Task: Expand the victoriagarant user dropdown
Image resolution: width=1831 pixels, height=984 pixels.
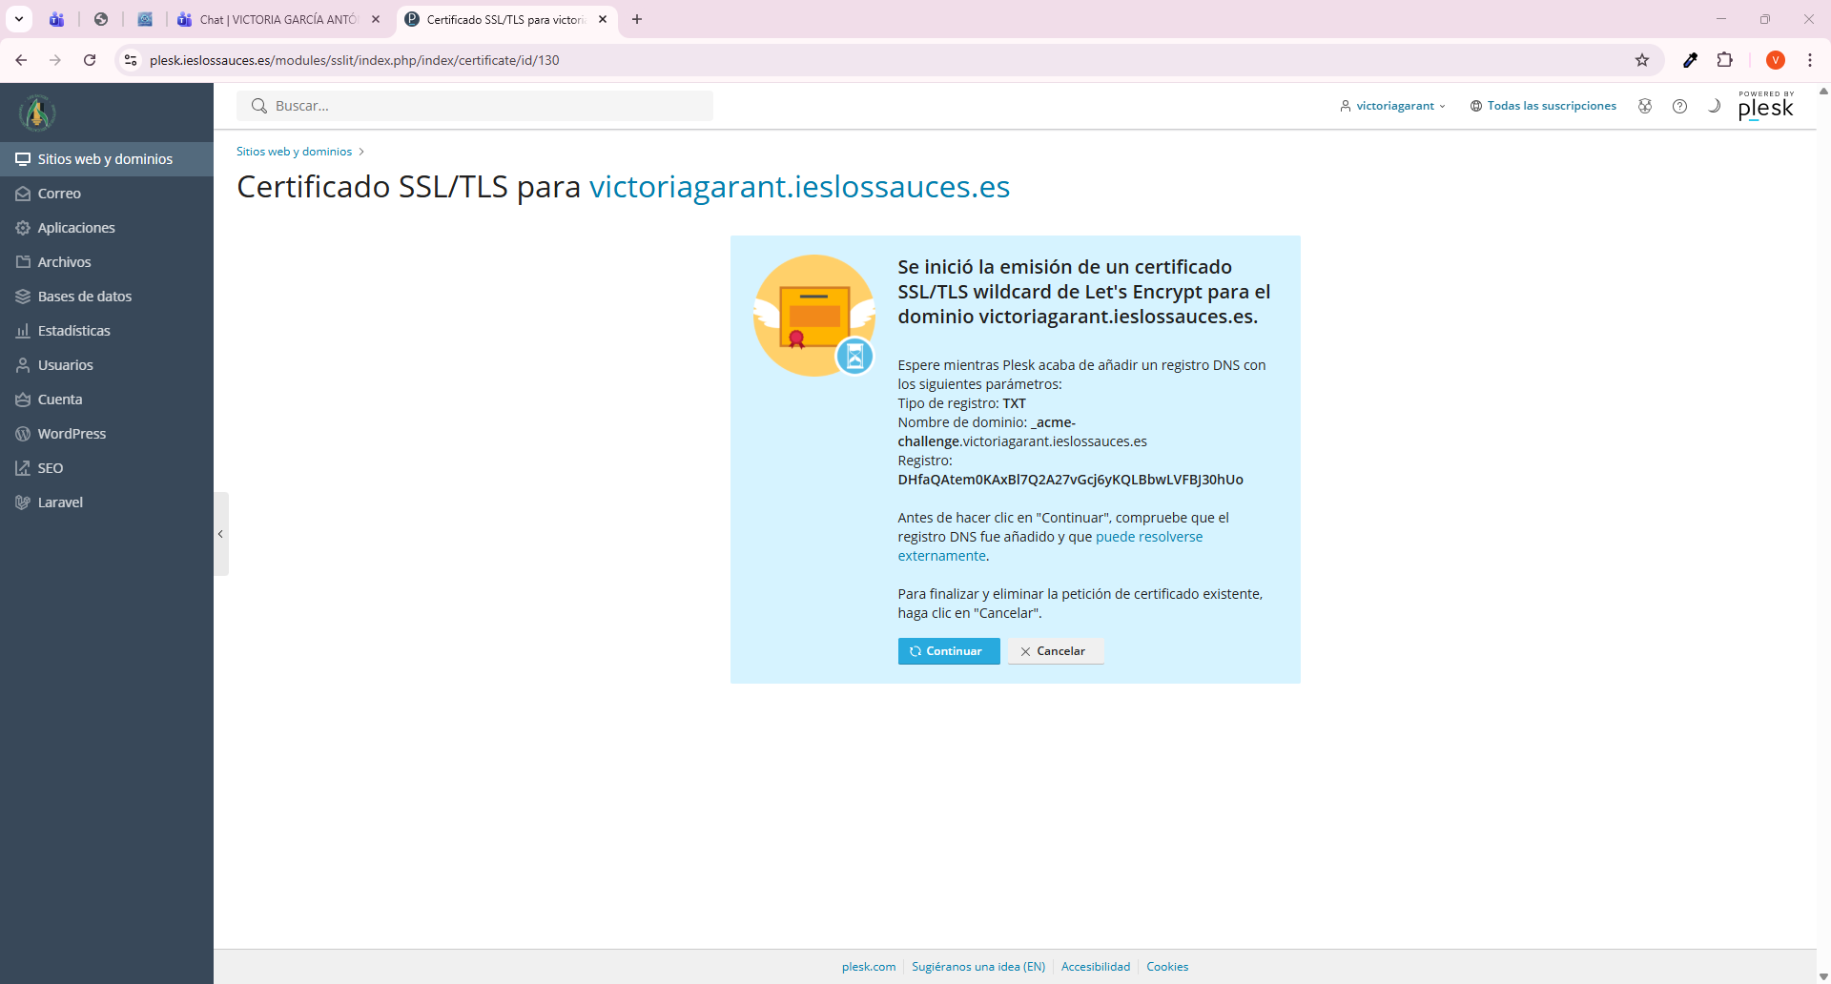Action: tap(1392, 106)
